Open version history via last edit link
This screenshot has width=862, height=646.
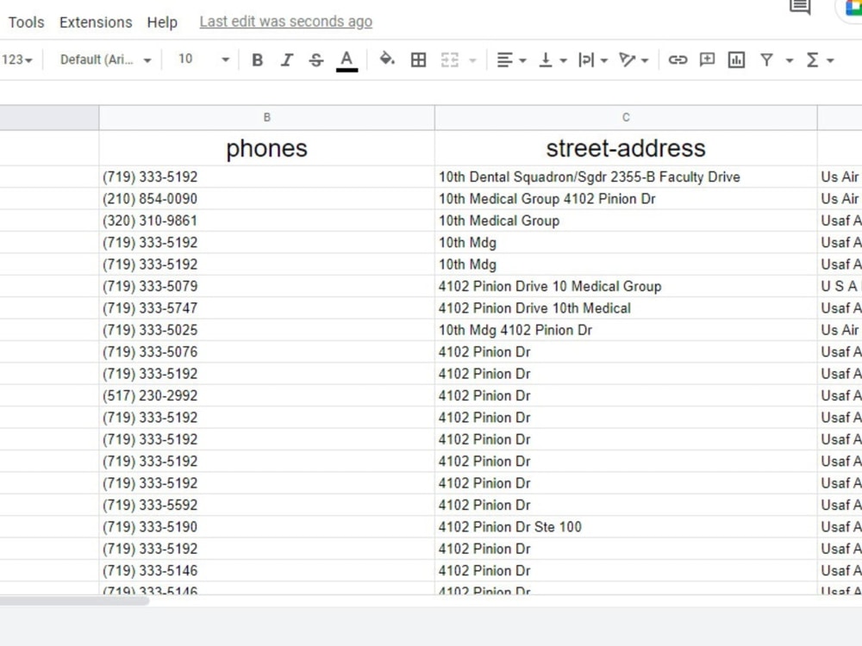point(286,22)
